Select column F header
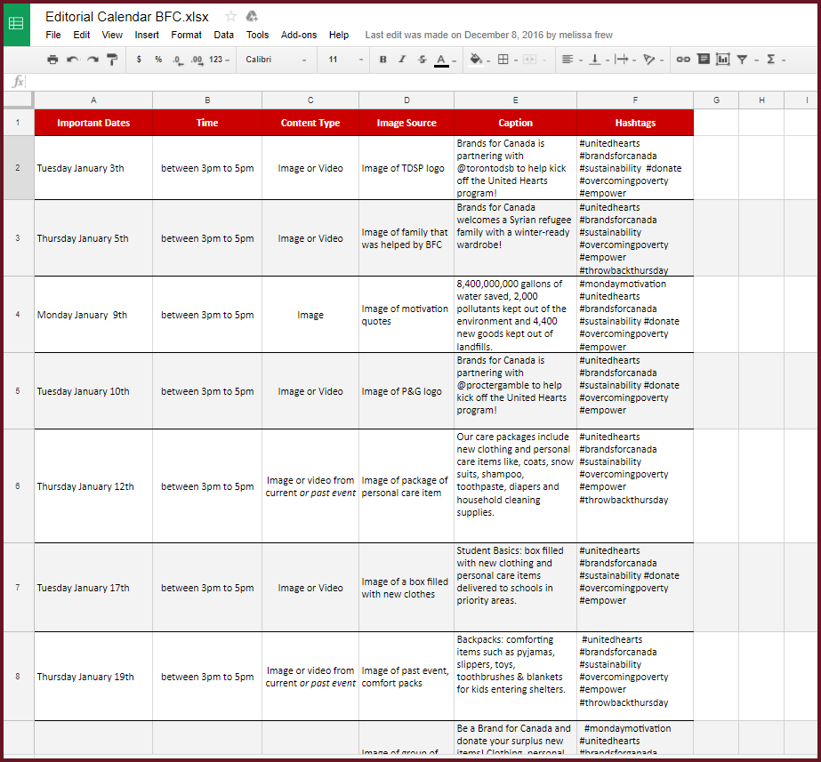 click(x=635, y=100)
